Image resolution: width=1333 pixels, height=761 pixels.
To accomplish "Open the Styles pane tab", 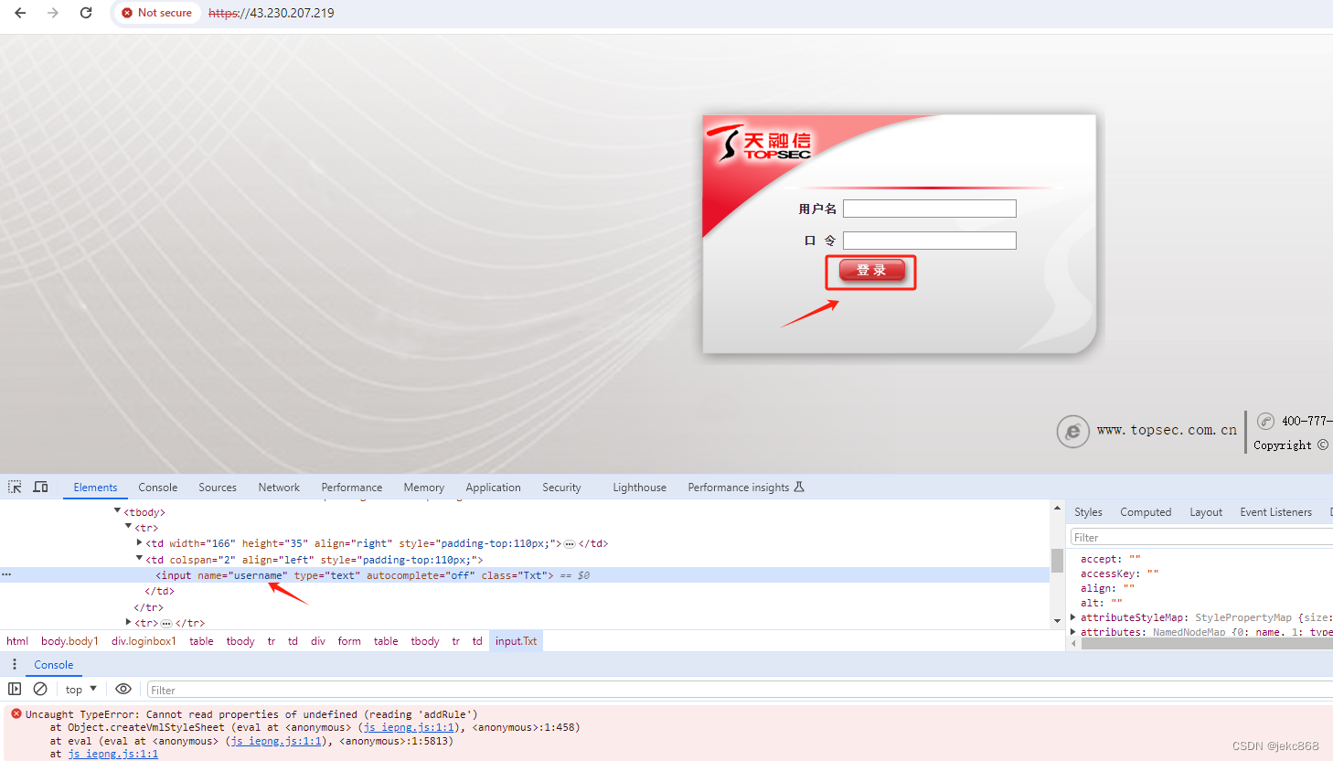I will pyautogui.click(x=1088, y=512).
